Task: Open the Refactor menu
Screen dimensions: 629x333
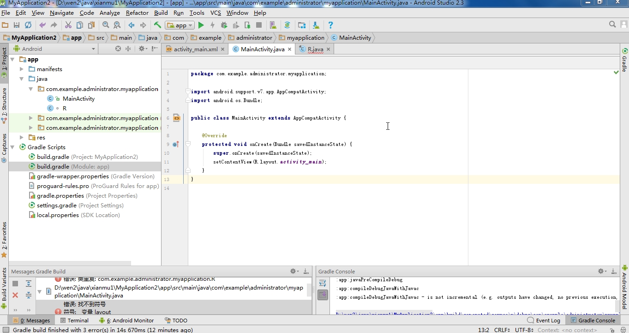Action: (x=137, y=13)
